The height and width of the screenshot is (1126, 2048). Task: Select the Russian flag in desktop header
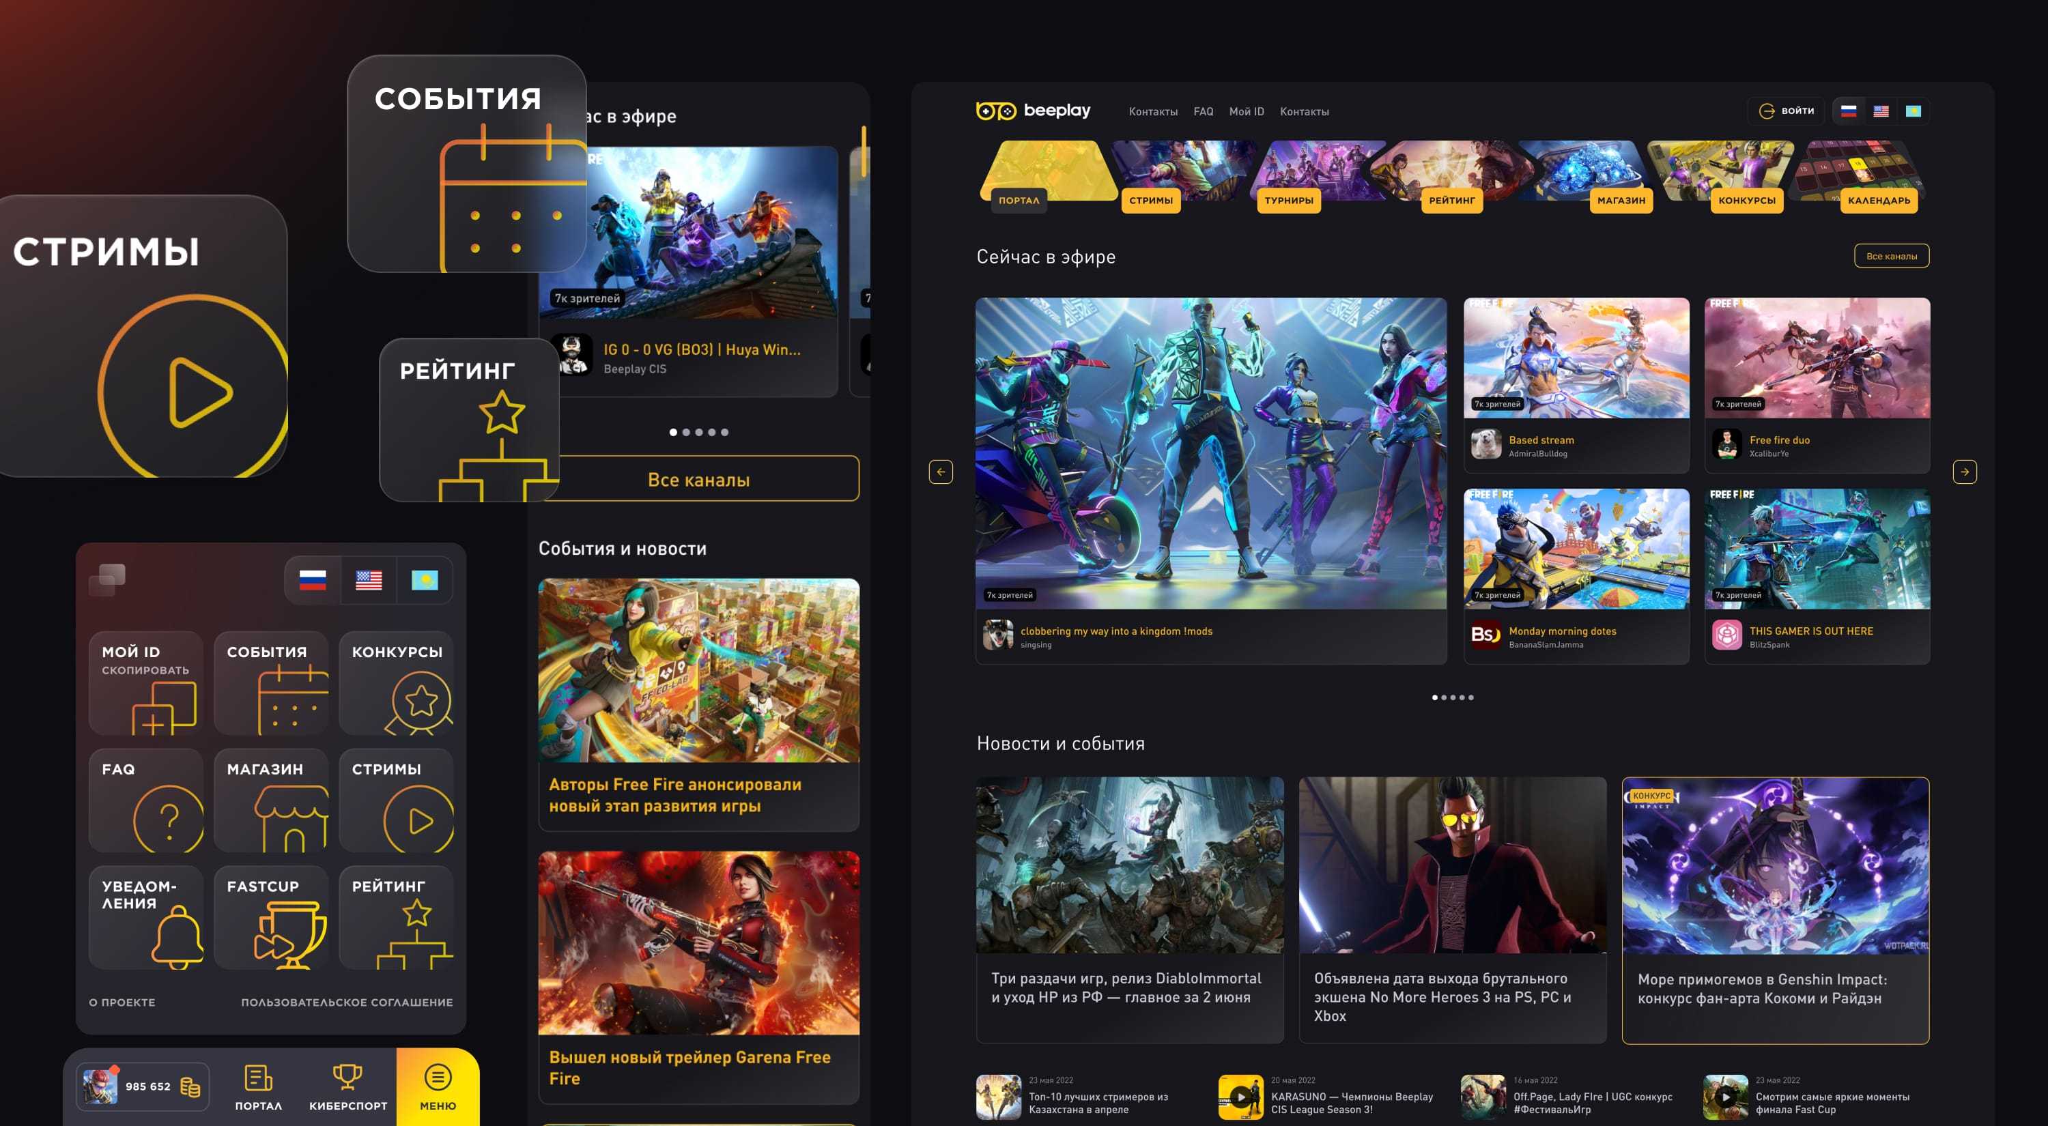(1849, 111)
